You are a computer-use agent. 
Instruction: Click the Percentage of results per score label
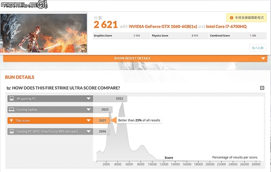click(x=235, y=157)
